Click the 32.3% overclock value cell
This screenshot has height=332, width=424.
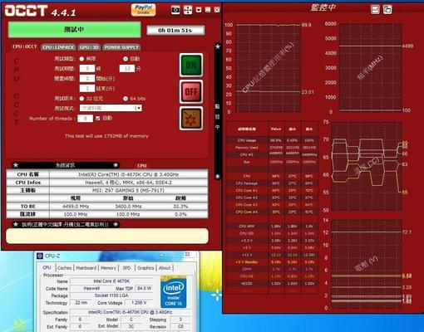click(180, 207)
